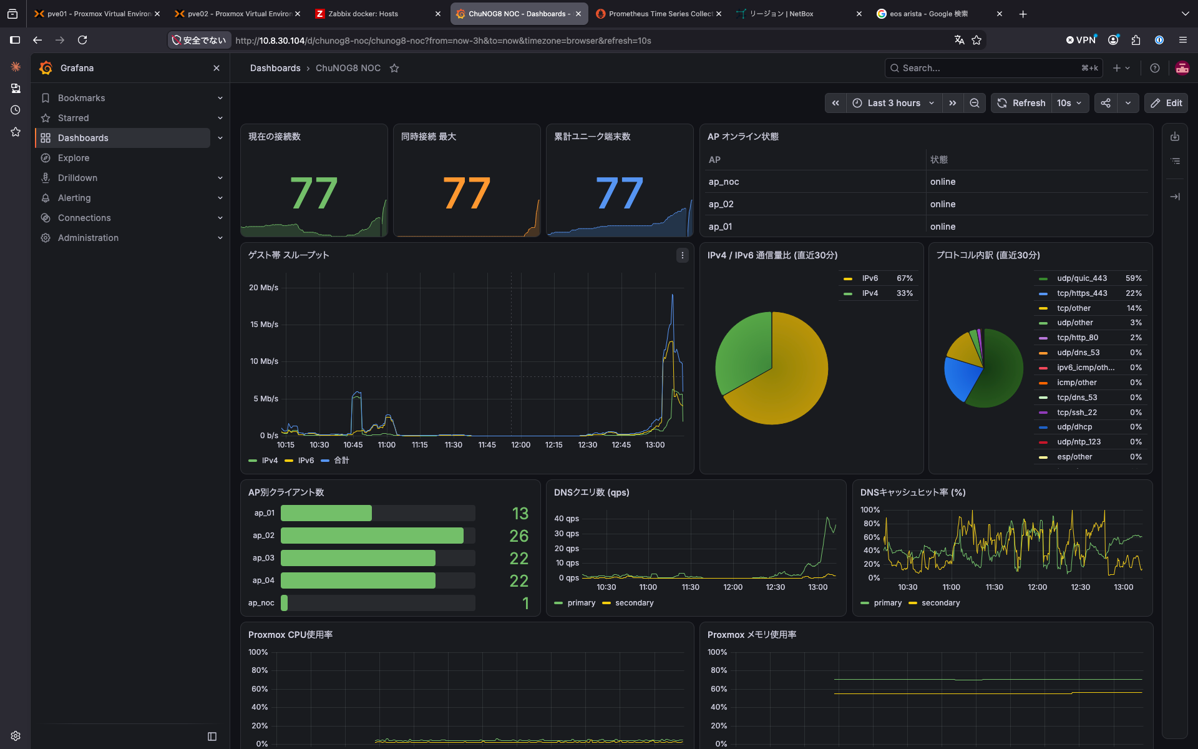Screen dimensions: 1198x749
Task: Open the browser extensions icon
Action: click(x=1136, y=40)
